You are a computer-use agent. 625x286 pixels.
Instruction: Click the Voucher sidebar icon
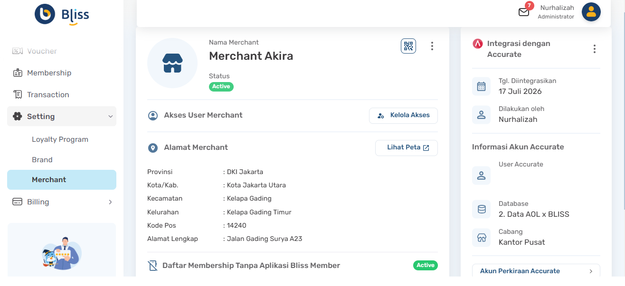point(18,51)
